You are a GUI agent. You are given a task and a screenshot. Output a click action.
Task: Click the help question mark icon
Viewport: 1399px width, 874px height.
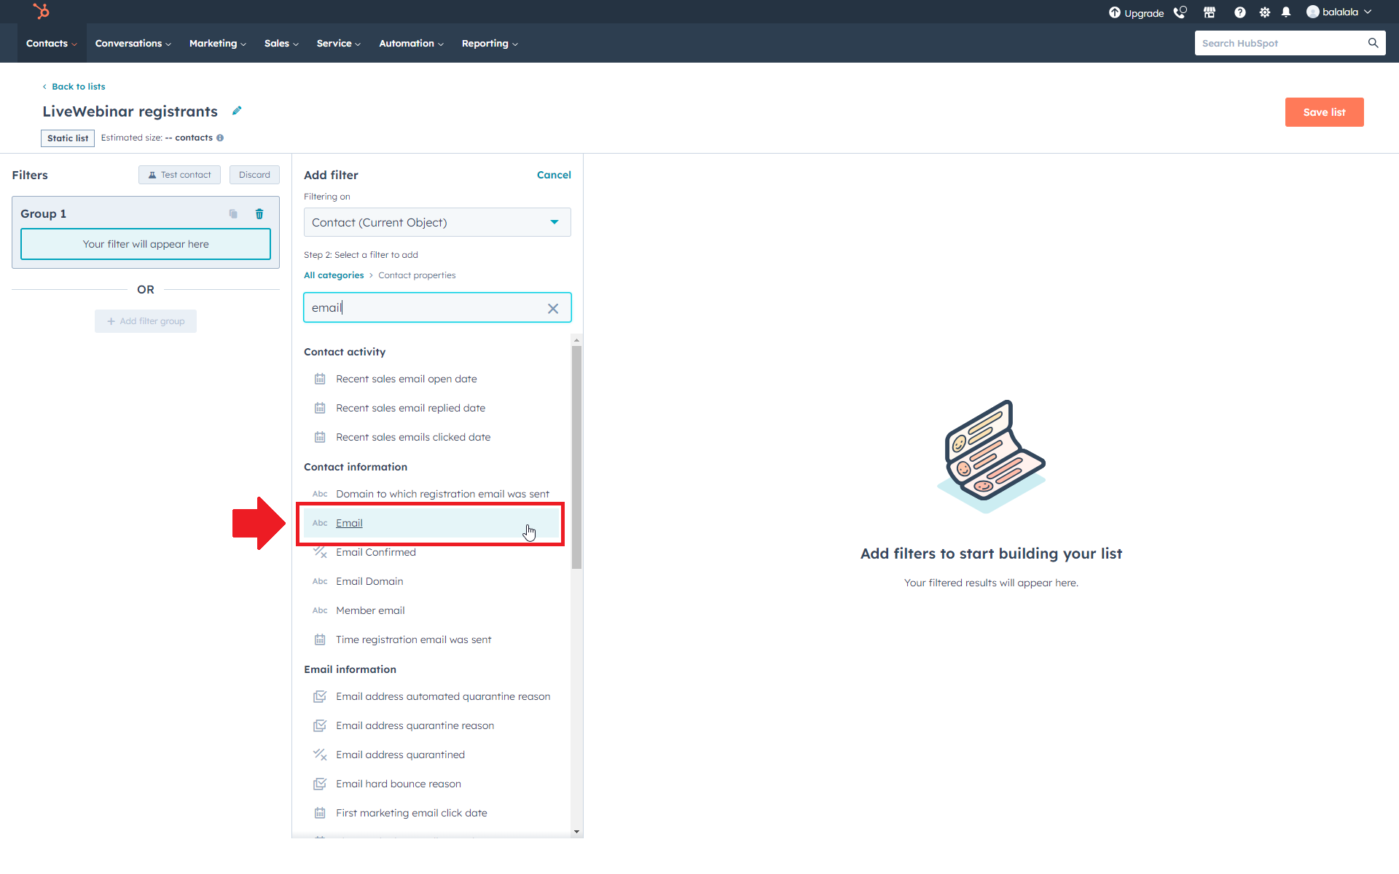coord(1239,12)
